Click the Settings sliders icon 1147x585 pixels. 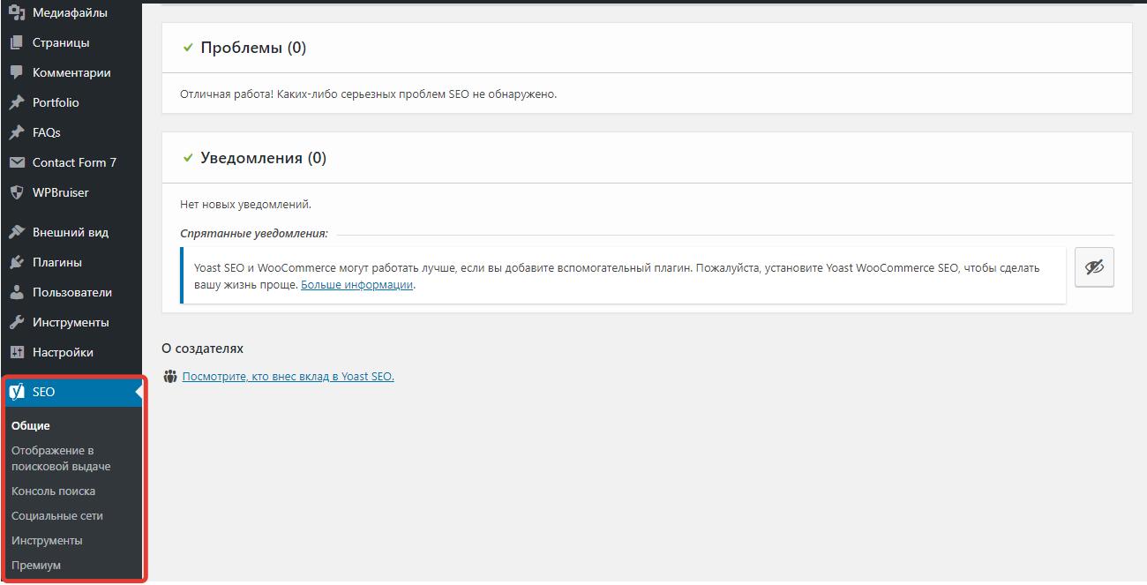point(16,352)
